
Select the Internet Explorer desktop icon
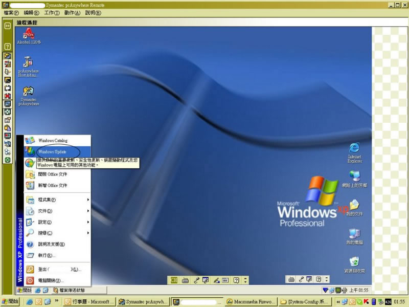pyautogui.click(x=354, y=152)
